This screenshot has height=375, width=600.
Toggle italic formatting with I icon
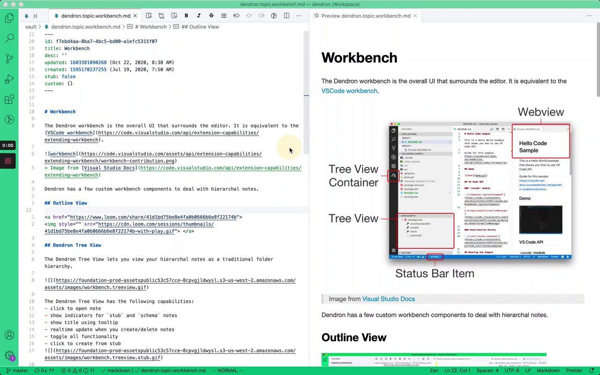tap(199, 15)
